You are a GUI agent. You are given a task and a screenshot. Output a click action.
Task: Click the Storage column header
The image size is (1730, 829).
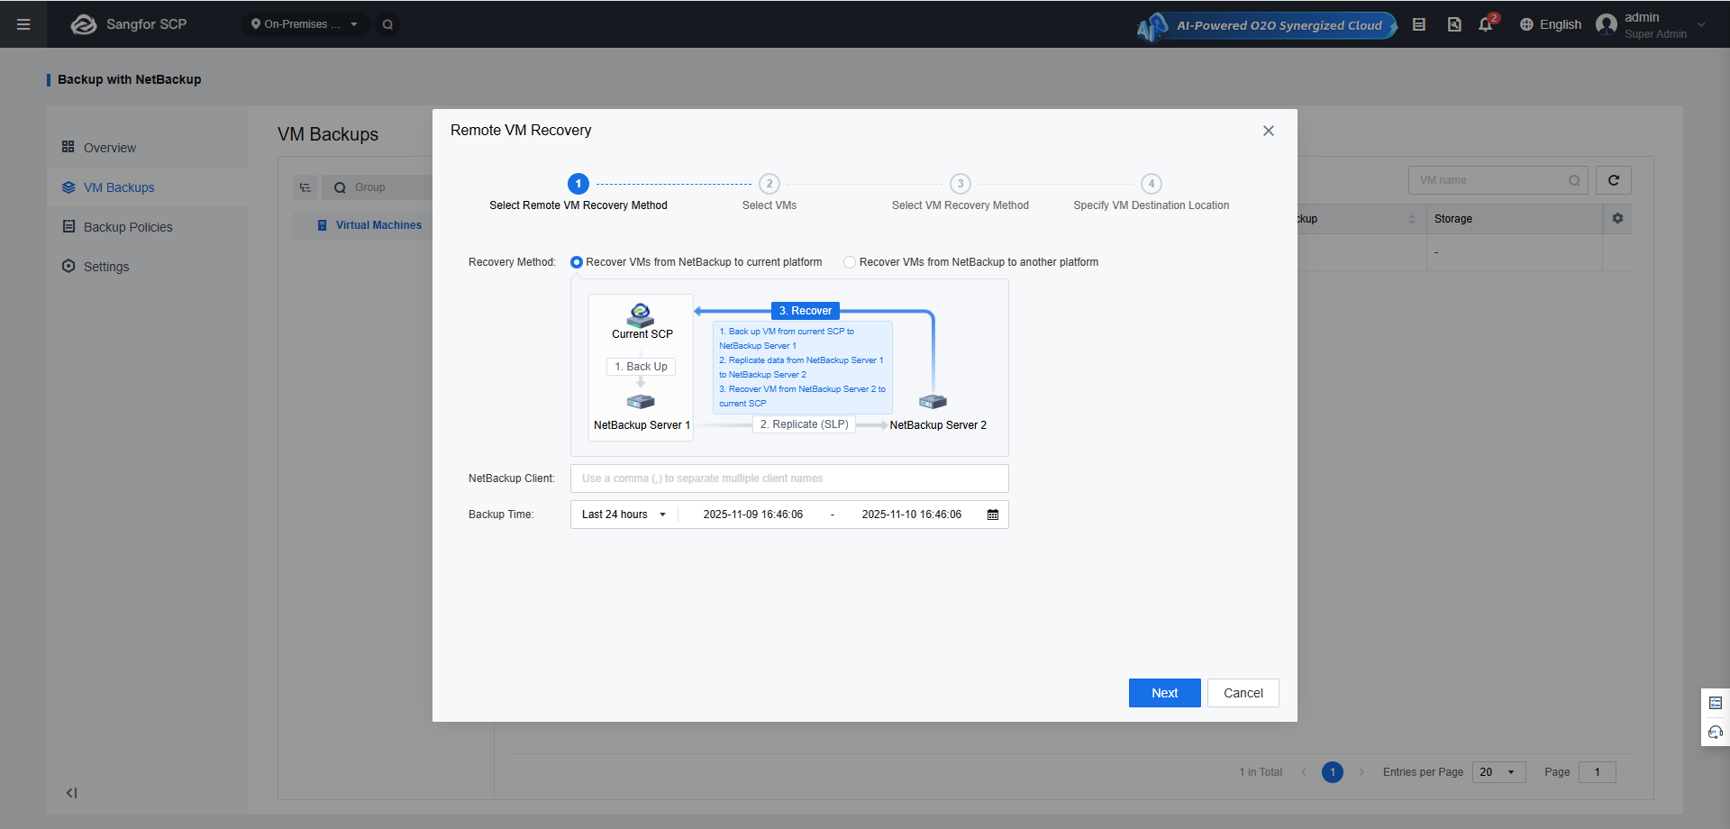1514,219
